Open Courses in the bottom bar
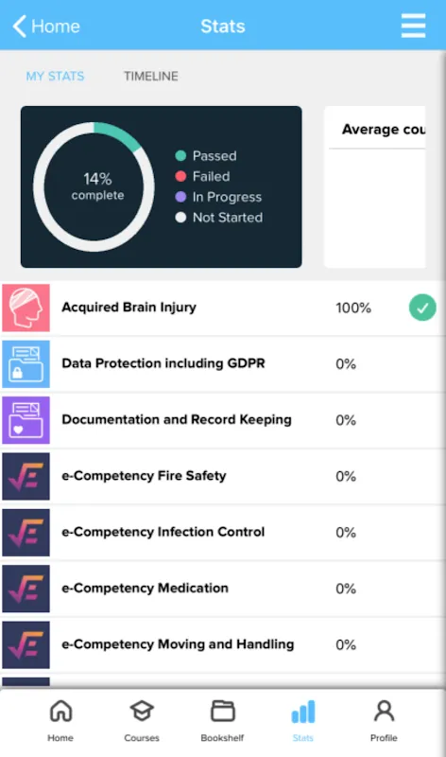446x757 pixels. coord(142,721)
